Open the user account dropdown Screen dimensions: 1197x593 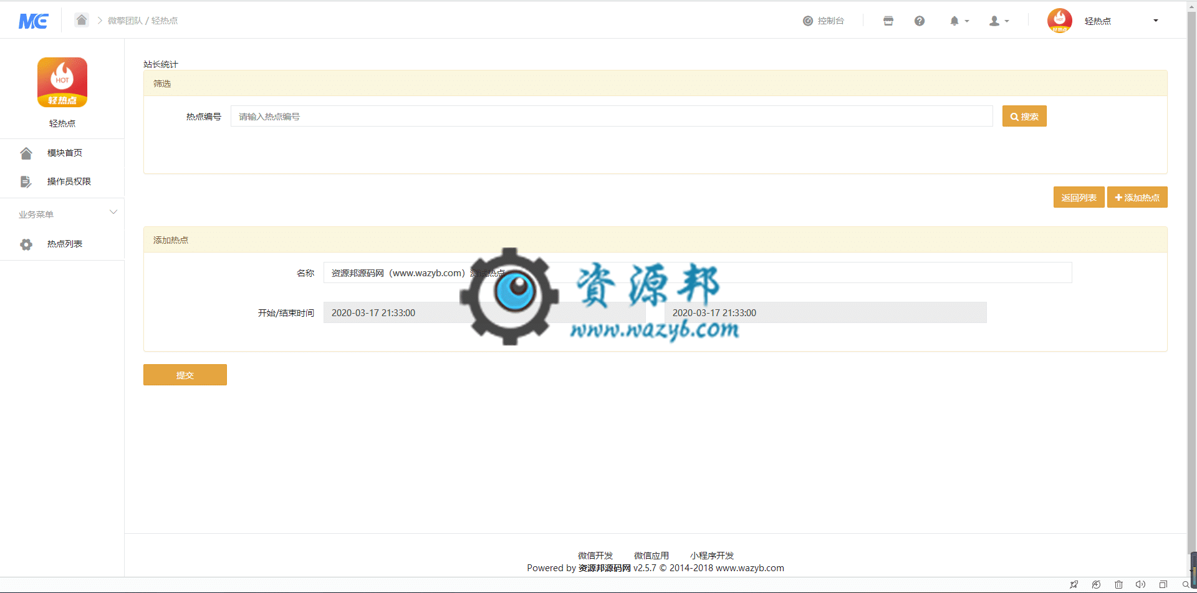click(x=999, y=21)
